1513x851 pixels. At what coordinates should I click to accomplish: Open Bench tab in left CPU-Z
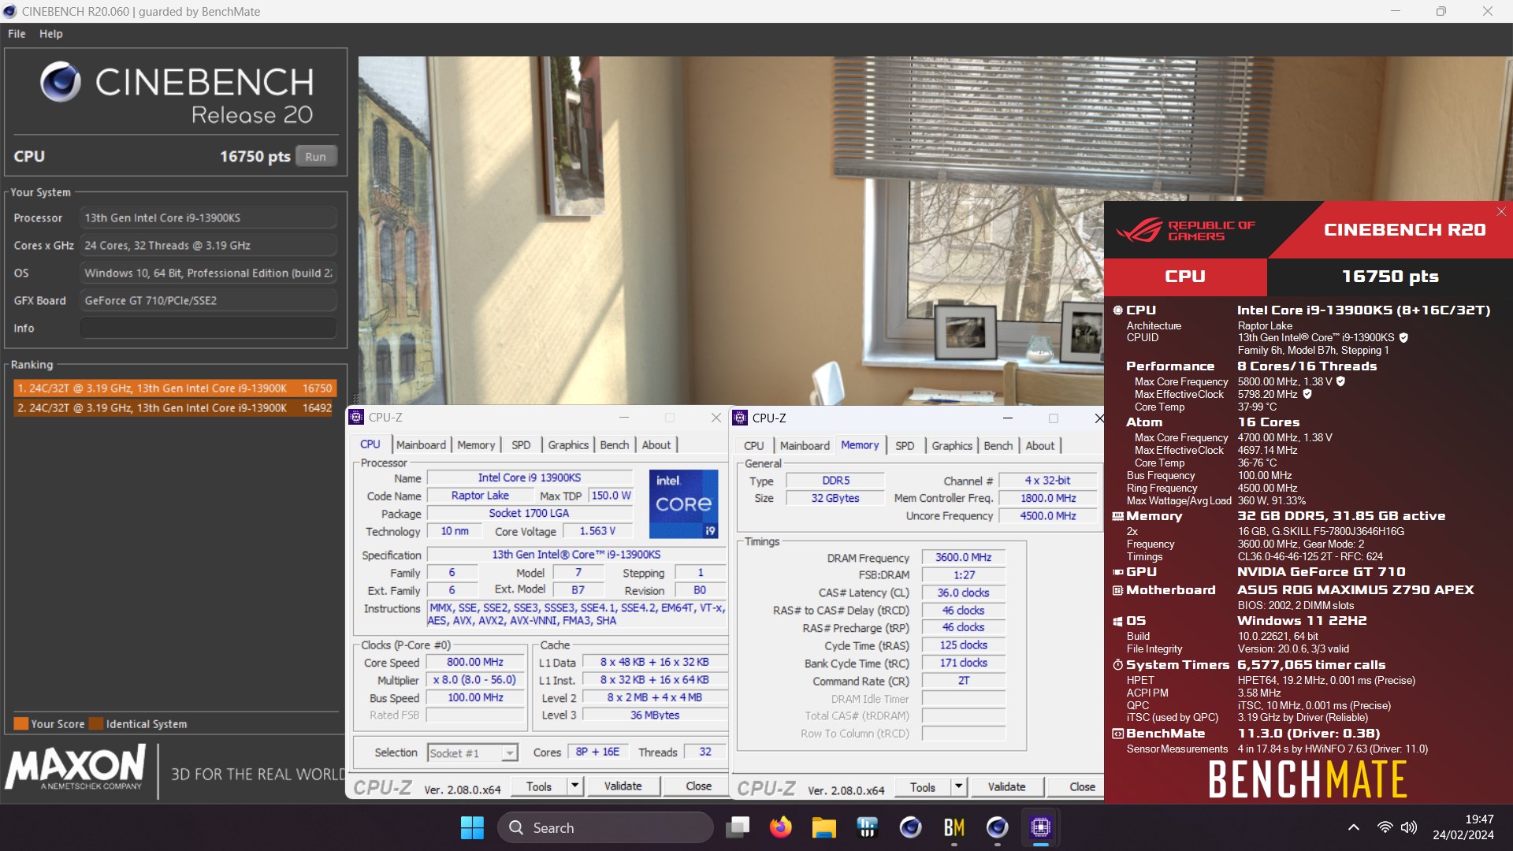point(615,445)
